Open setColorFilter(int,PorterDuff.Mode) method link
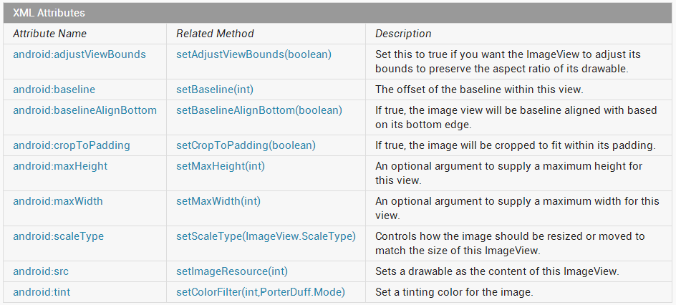The image size is (676, 305). point(261,292)
